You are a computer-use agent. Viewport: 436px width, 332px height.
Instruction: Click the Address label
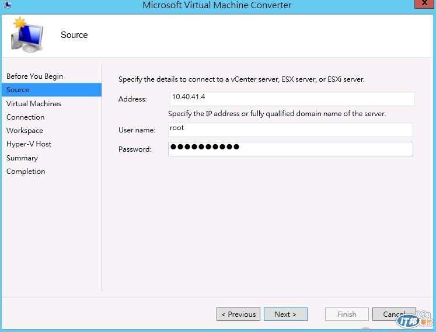pyautogui.click(x=132, y=99)
